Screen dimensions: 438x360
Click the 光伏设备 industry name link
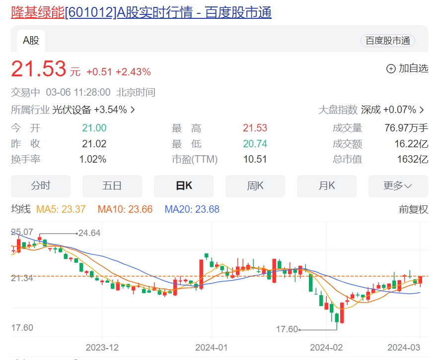(72, 110)
